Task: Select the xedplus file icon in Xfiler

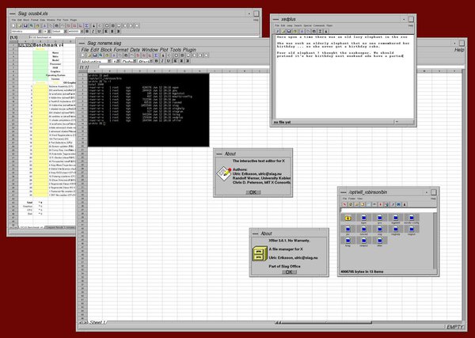Action: coord(364,241)
